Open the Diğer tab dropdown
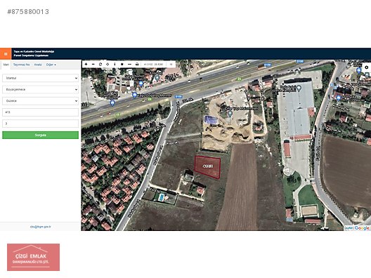The width and height of the screenshot is (371, 278). tap(51, 65)
